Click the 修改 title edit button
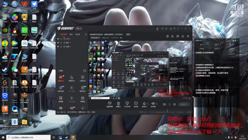This screenshot has height=140, width=248. pos(128,35)
